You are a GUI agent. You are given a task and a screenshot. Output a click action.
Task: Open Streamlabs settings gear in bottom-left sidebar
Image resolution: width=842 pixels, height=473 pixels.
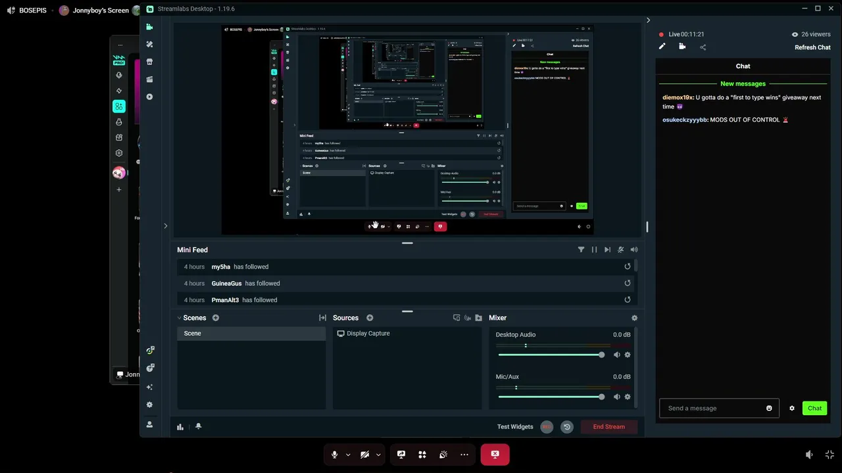[x=149, y=405]
